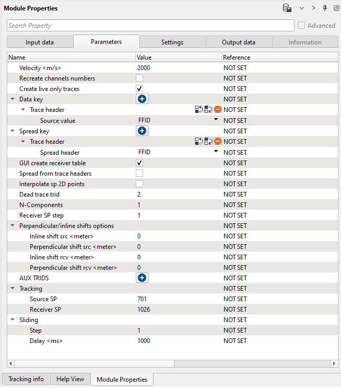Open the Source value FFID dropdown
This screenshot has width=341, height=388.
216,120
